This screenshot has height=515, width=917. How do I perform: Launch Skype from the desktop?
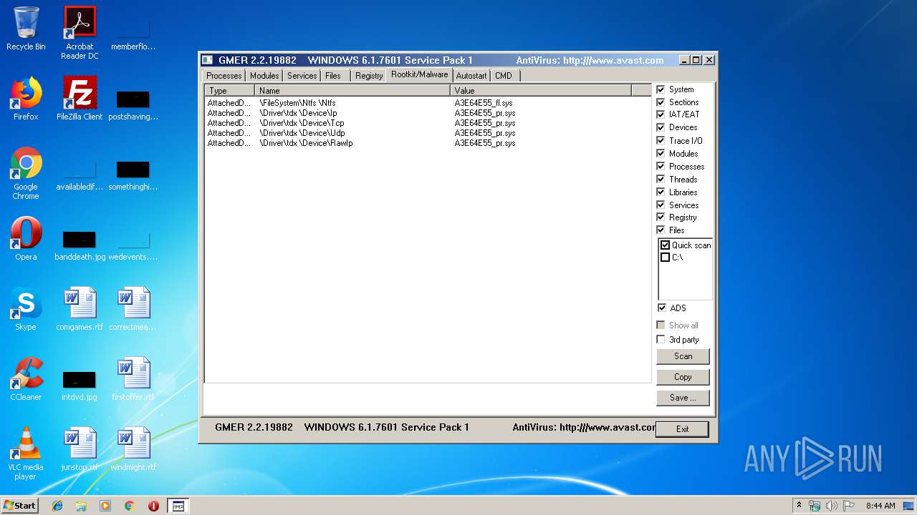(x=26, y=309)
